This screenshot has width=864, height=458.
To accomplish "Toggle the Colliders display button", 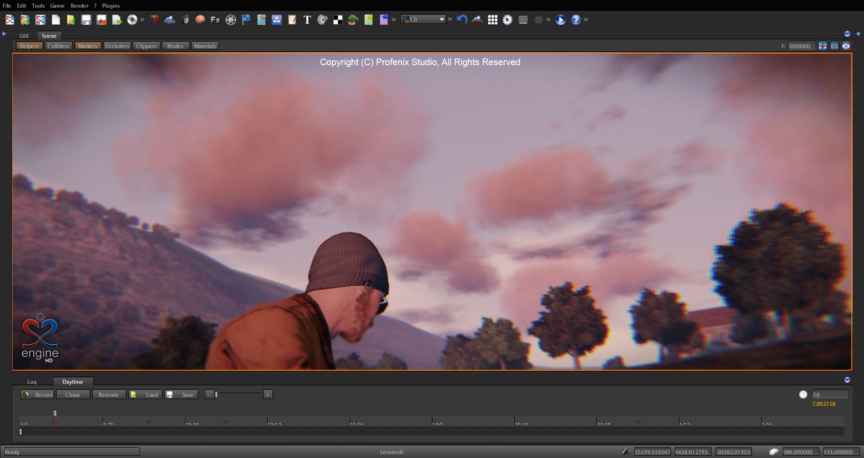I will click(58, 46).
